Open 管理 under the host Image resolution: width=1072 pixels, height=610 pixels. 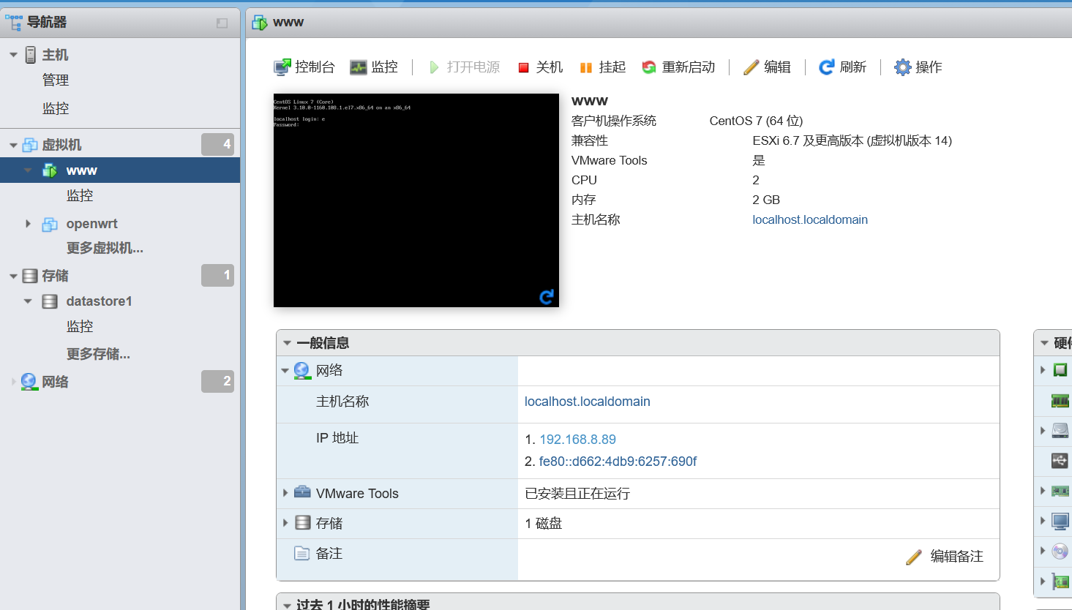(56, 80)
